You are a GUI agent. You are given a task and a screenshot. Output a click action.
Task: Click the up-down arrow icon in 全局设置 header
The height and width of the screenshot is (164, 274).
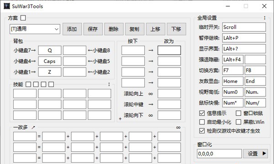click(x=264, y=18)
